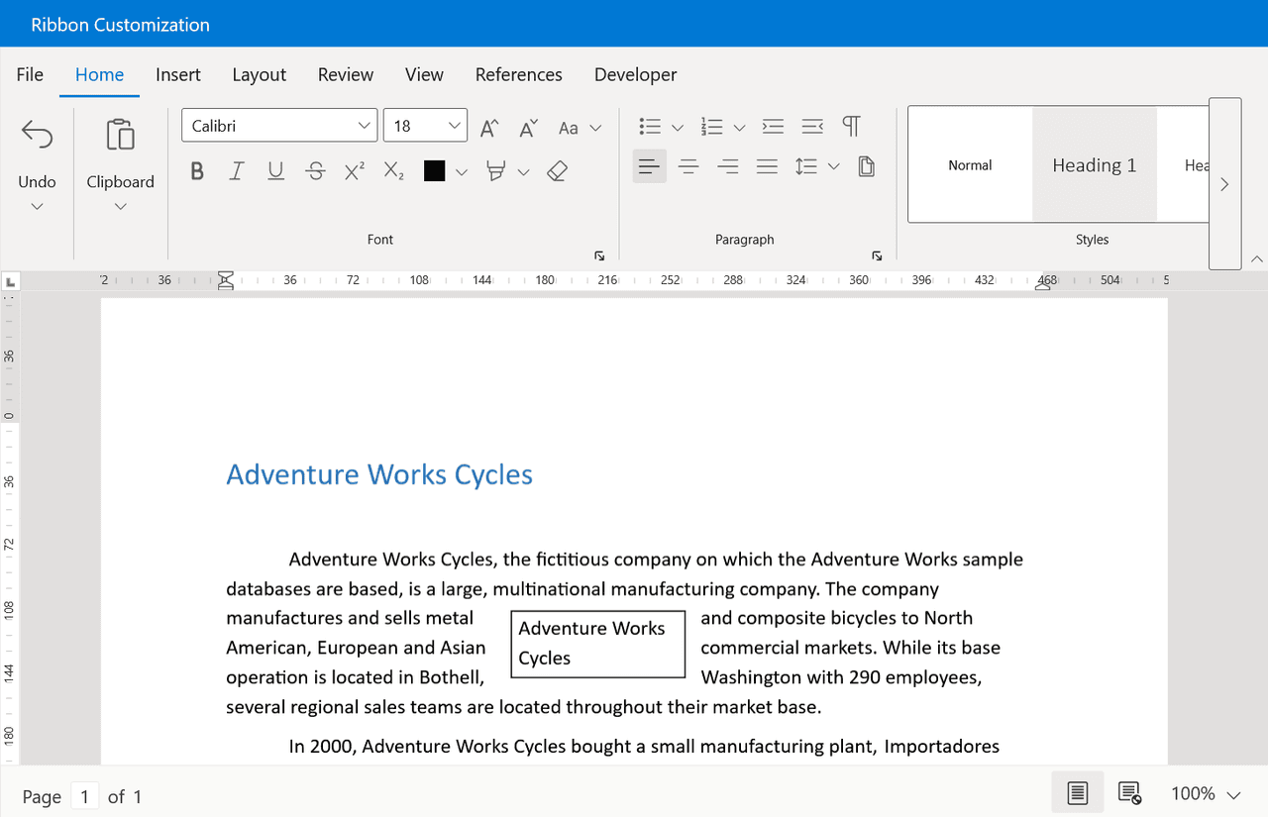Toggle bold formatting
This screenshot has width=1268, height=817.
click(x=197, y=171)
